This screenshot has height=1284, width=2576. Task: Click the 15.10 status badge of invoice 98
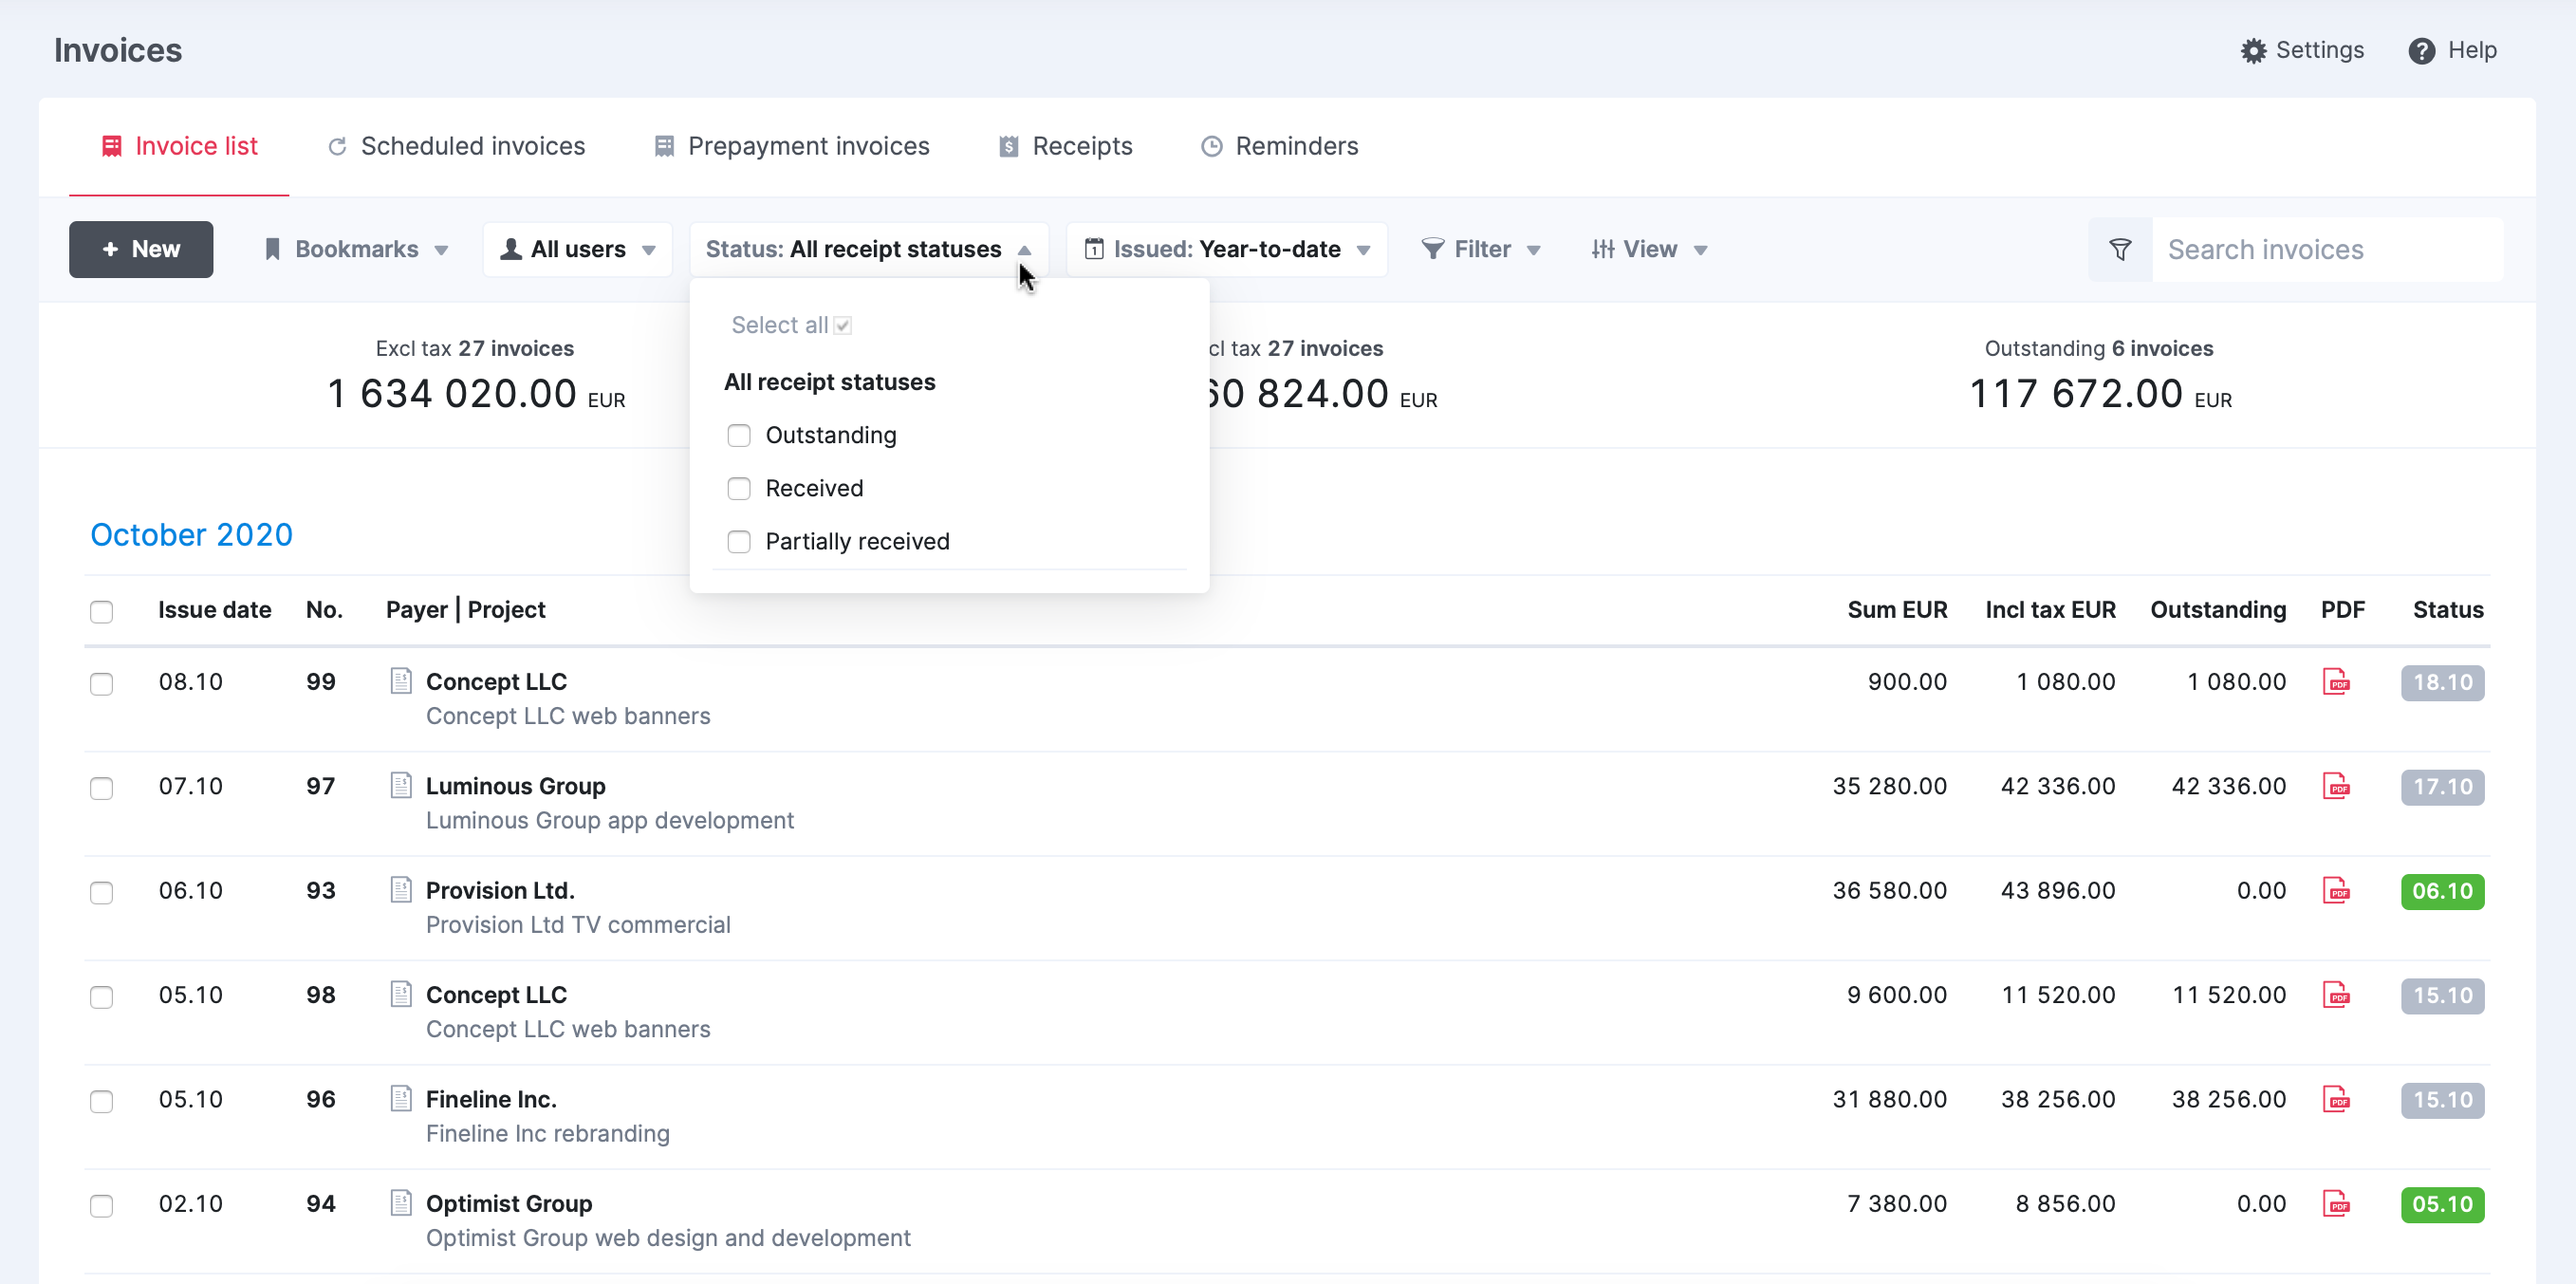pos(2442,996)
